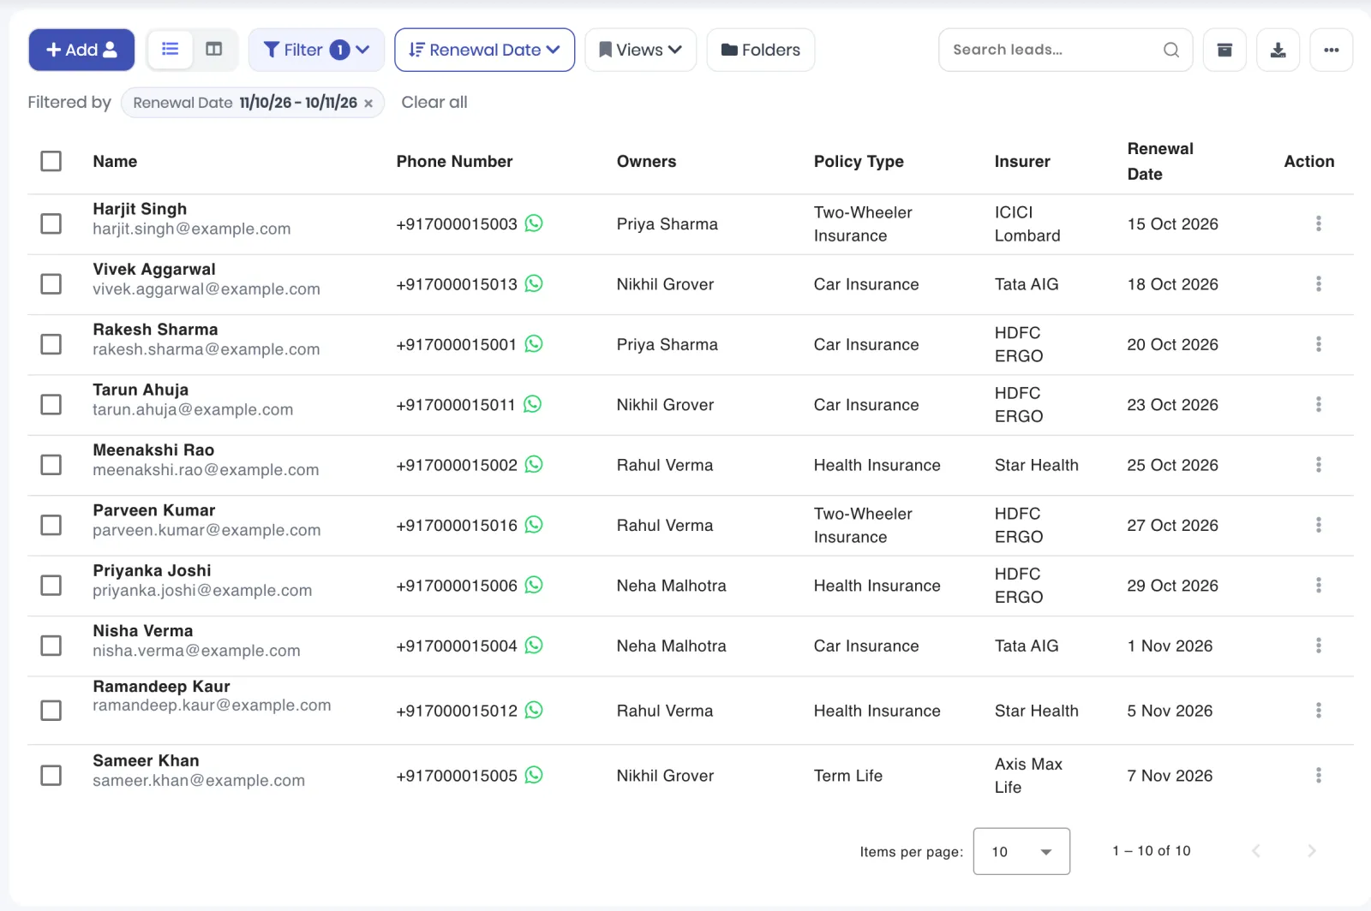Screen dimensions: 1371x911
Task: Open WhatsApp for Harjit Singh's number
Action: click(x=534, y=223)
